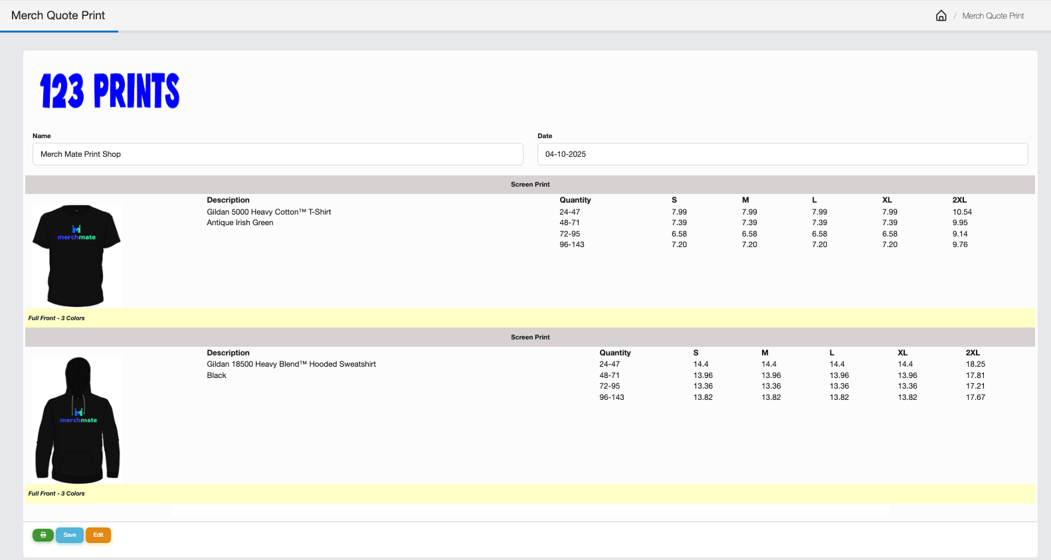Select the Merch Quote Print page title tab
The width and height of the screenshot is (1051, 560).
(58, 15)
